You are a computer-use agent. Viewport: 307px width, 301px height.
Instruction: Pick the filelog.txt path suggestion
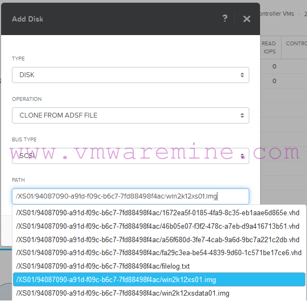click(159, 266)
